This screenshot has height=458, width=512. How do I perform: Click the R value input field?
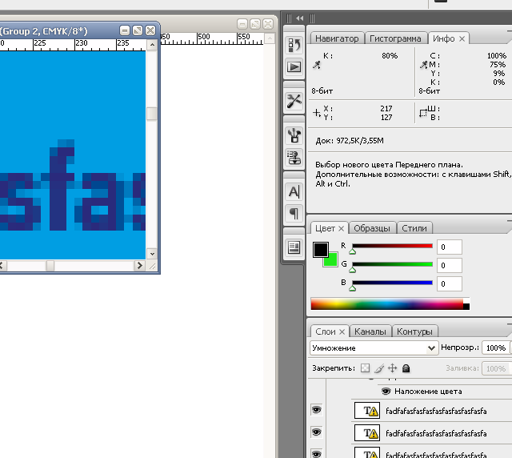click(450, 247)
